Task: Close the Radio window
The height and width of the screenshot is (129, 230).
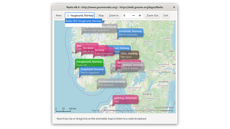Action: [174, 7]
